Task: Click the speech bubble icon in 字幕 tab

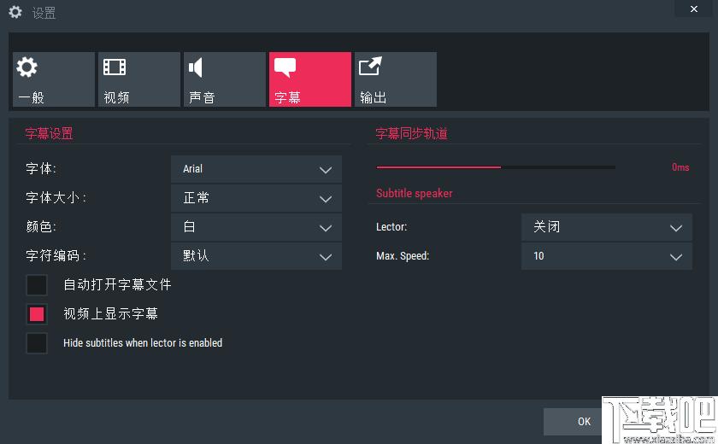Action: coord(285,67)
